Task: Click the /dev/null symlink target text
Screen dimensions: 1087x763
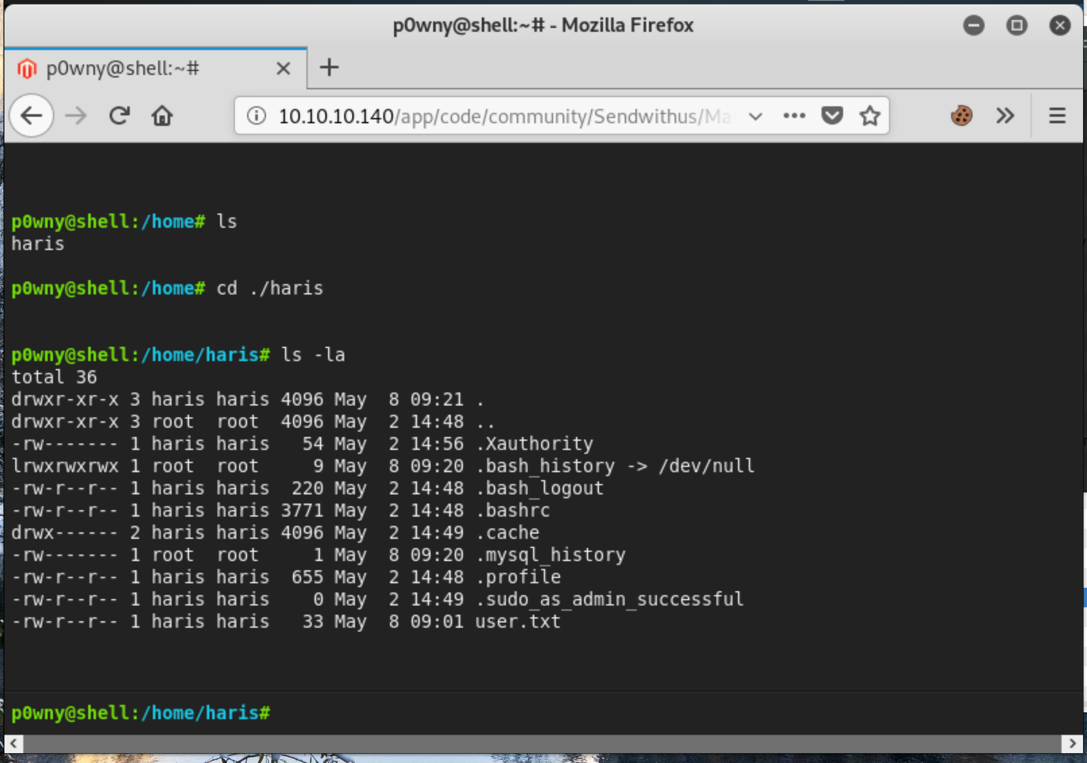Action: tap(707, 466)
